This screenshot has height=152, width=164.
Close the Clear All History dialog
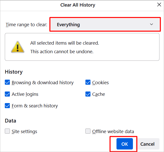159,5
